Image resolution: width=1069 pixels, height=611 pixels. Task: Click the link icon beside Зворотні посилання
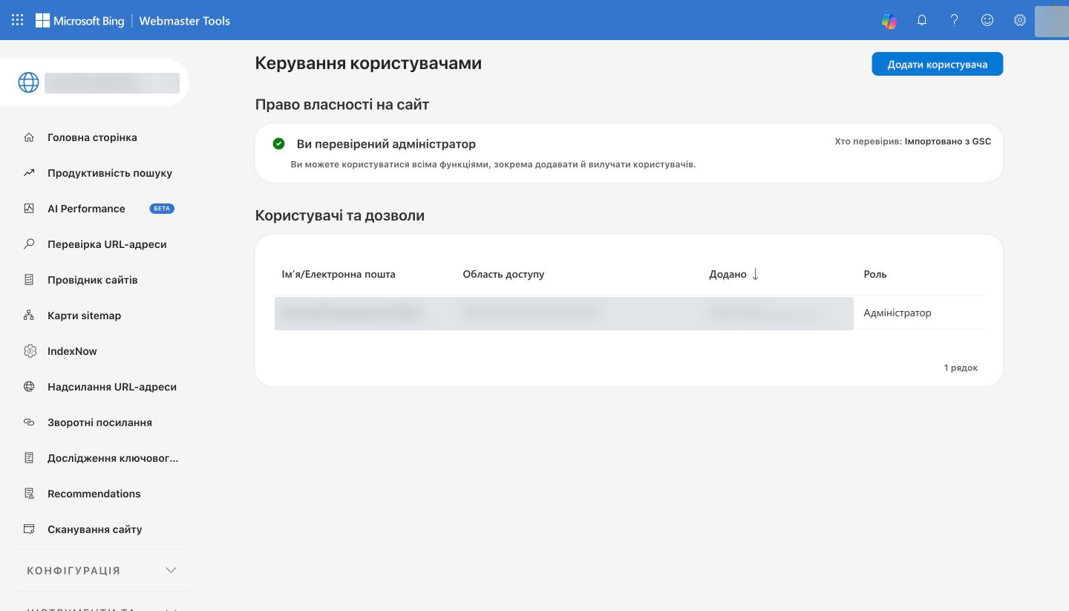(29, 422)
